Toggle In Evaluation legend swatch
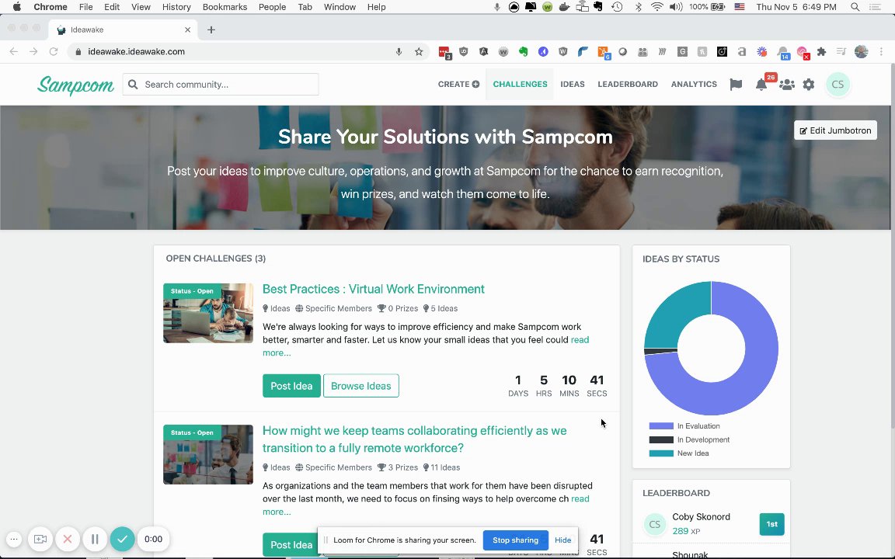This screenshot has width=895, height=559. coord(661,426)
